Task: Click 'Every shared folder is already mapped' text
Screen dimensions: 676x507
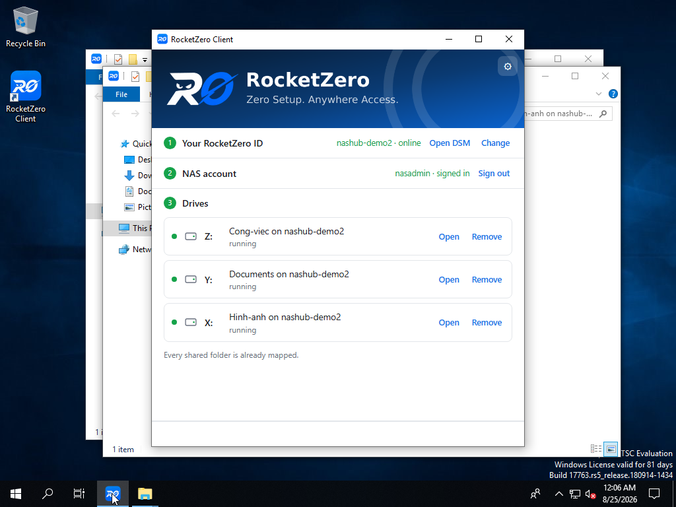Action: 231,355
